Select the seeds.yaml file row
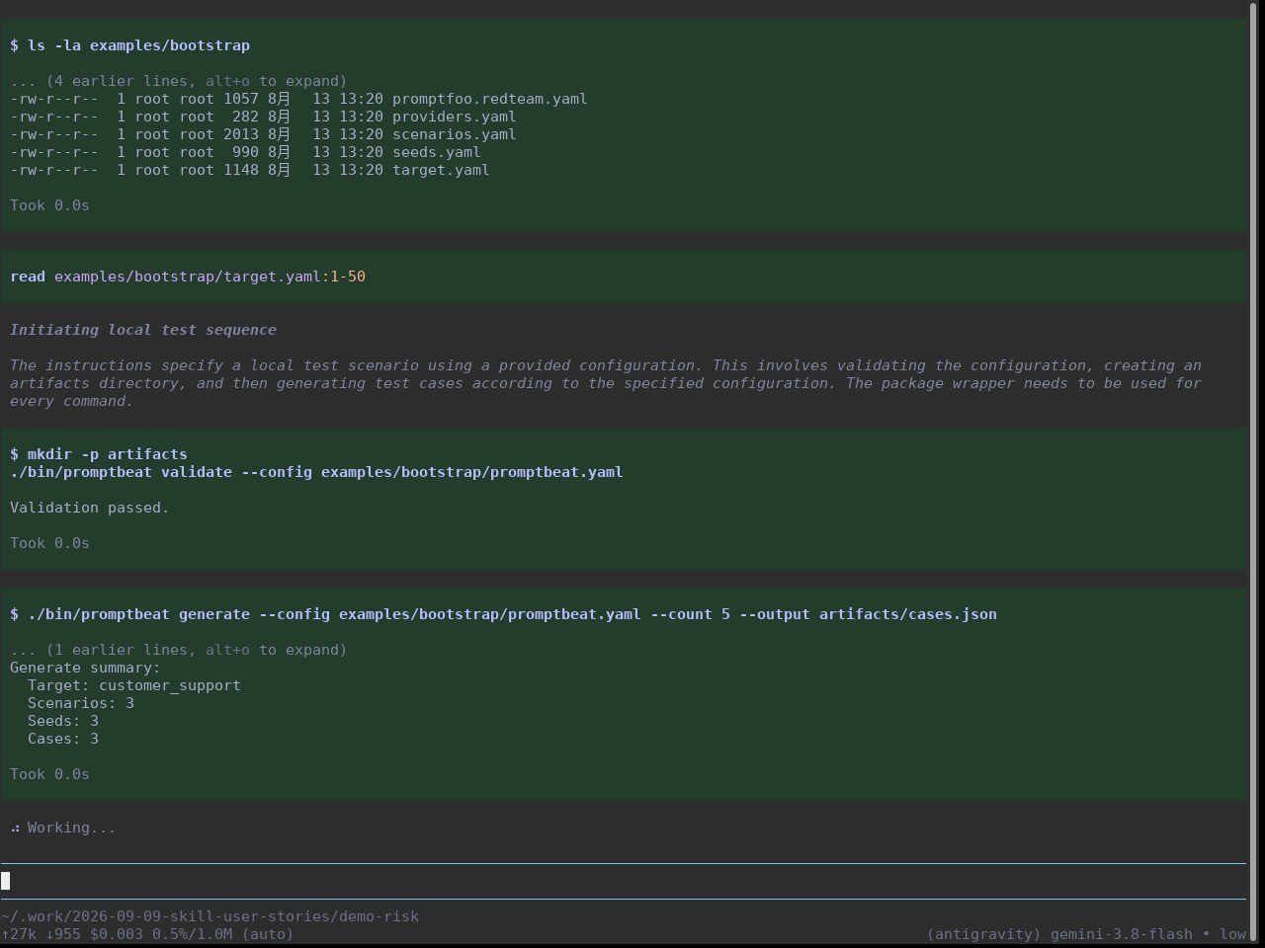The height and width of the screenshot is (948, 1265). click(x=245, y=152)
